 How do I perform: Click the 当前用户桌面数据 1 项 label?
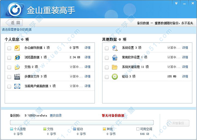[x=40, y=86]
